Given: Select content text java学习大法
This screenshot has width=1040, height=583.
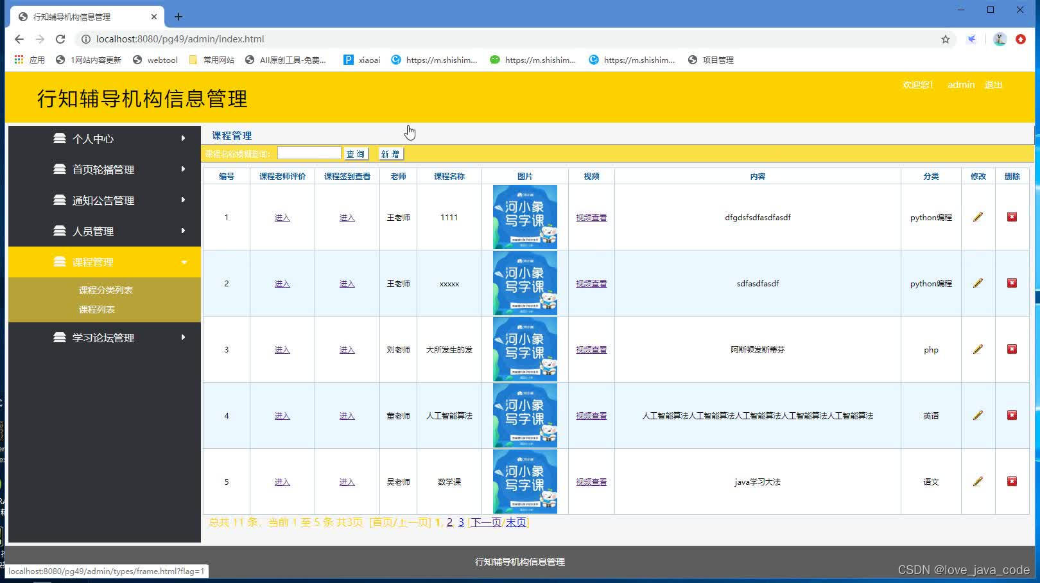Looking at the screenshot, I should [x=758, y=482].
